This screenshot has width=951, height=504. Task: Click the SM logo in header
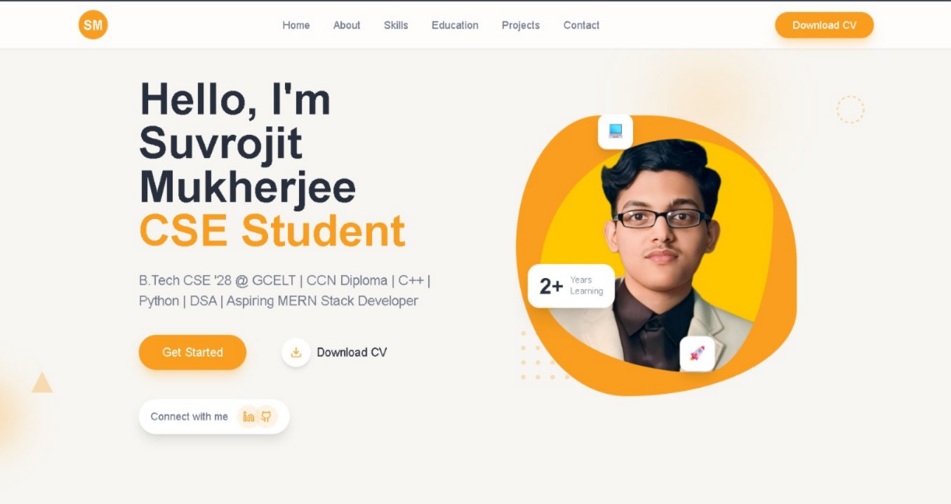pos(93,25)
